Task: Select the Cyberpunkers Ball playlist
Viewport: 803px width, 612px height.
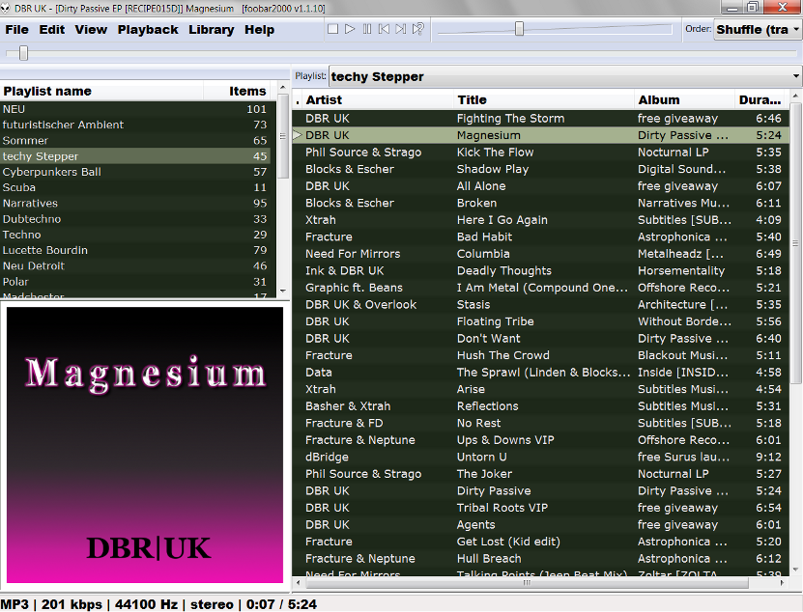Action: (x=134, y=172)
